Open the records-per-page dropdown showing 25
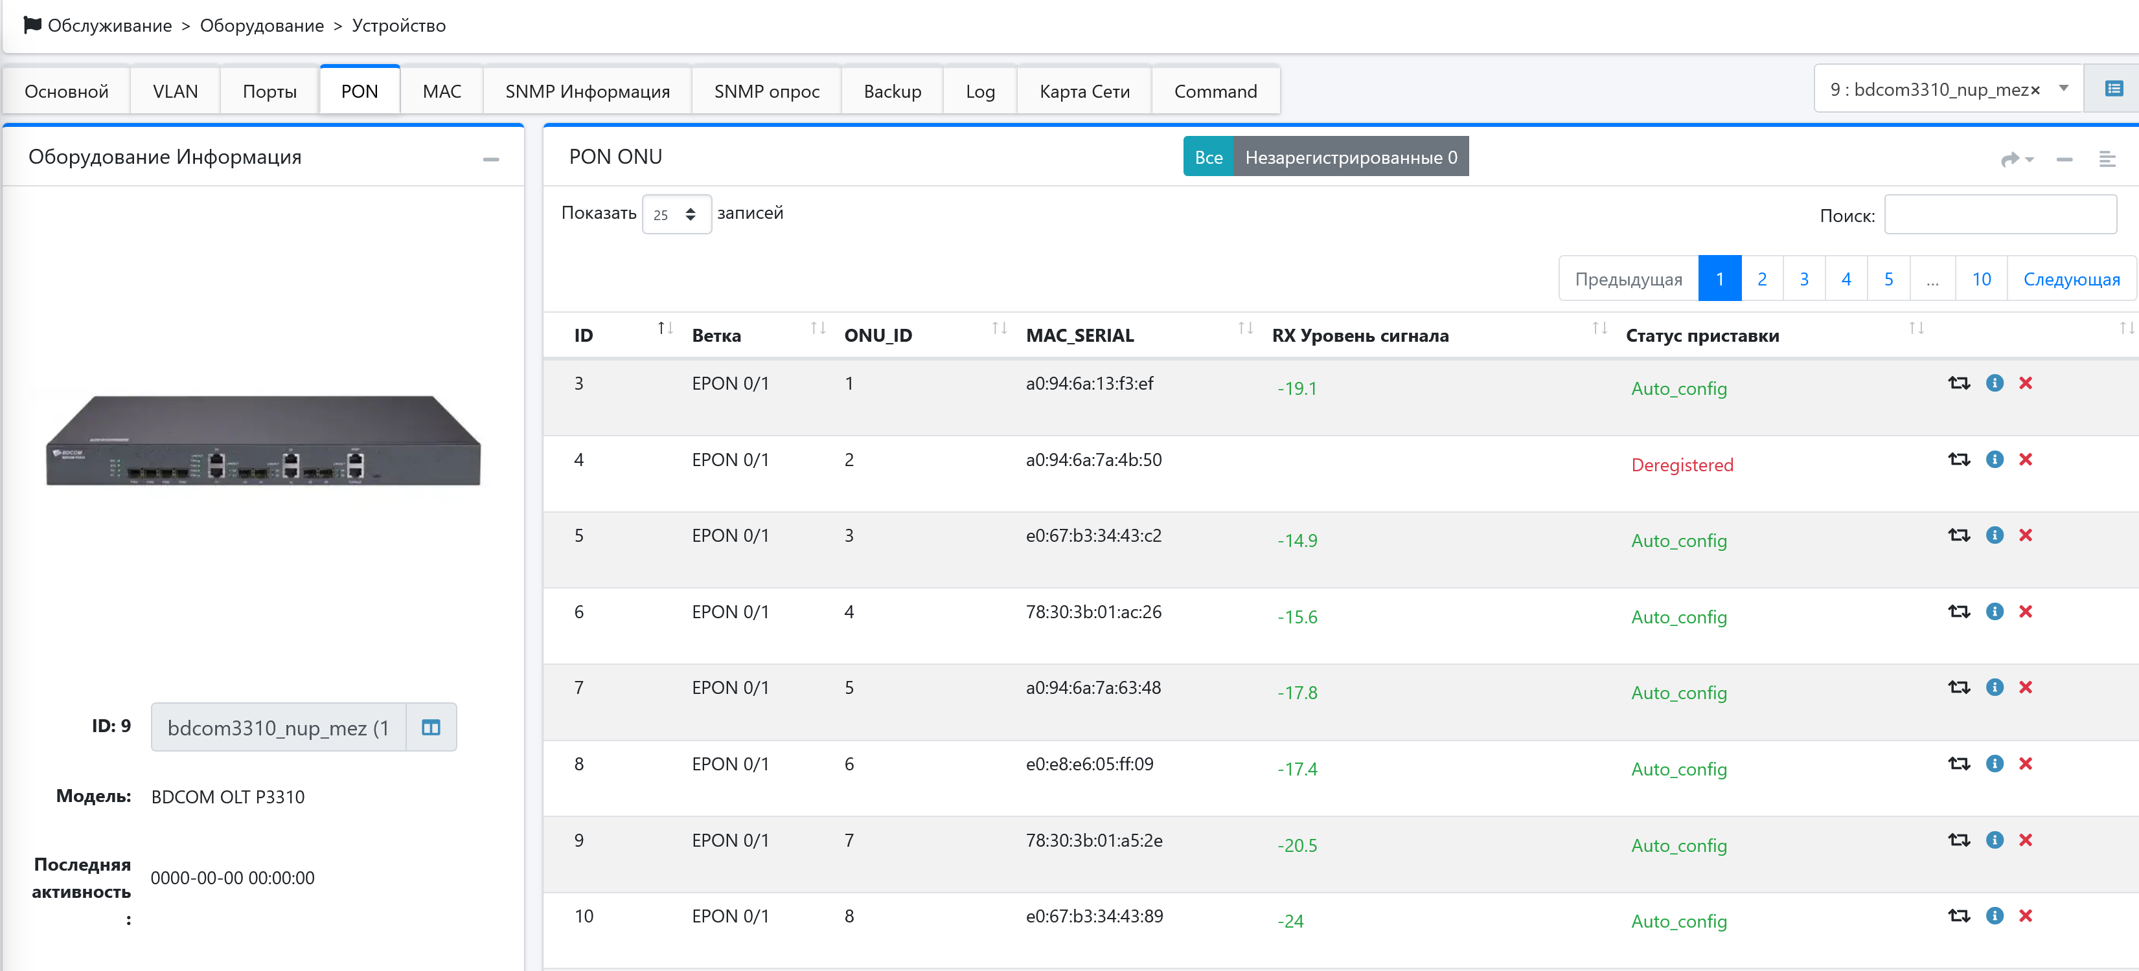Screen dimensions: 2139x971 tap(675, 214)
